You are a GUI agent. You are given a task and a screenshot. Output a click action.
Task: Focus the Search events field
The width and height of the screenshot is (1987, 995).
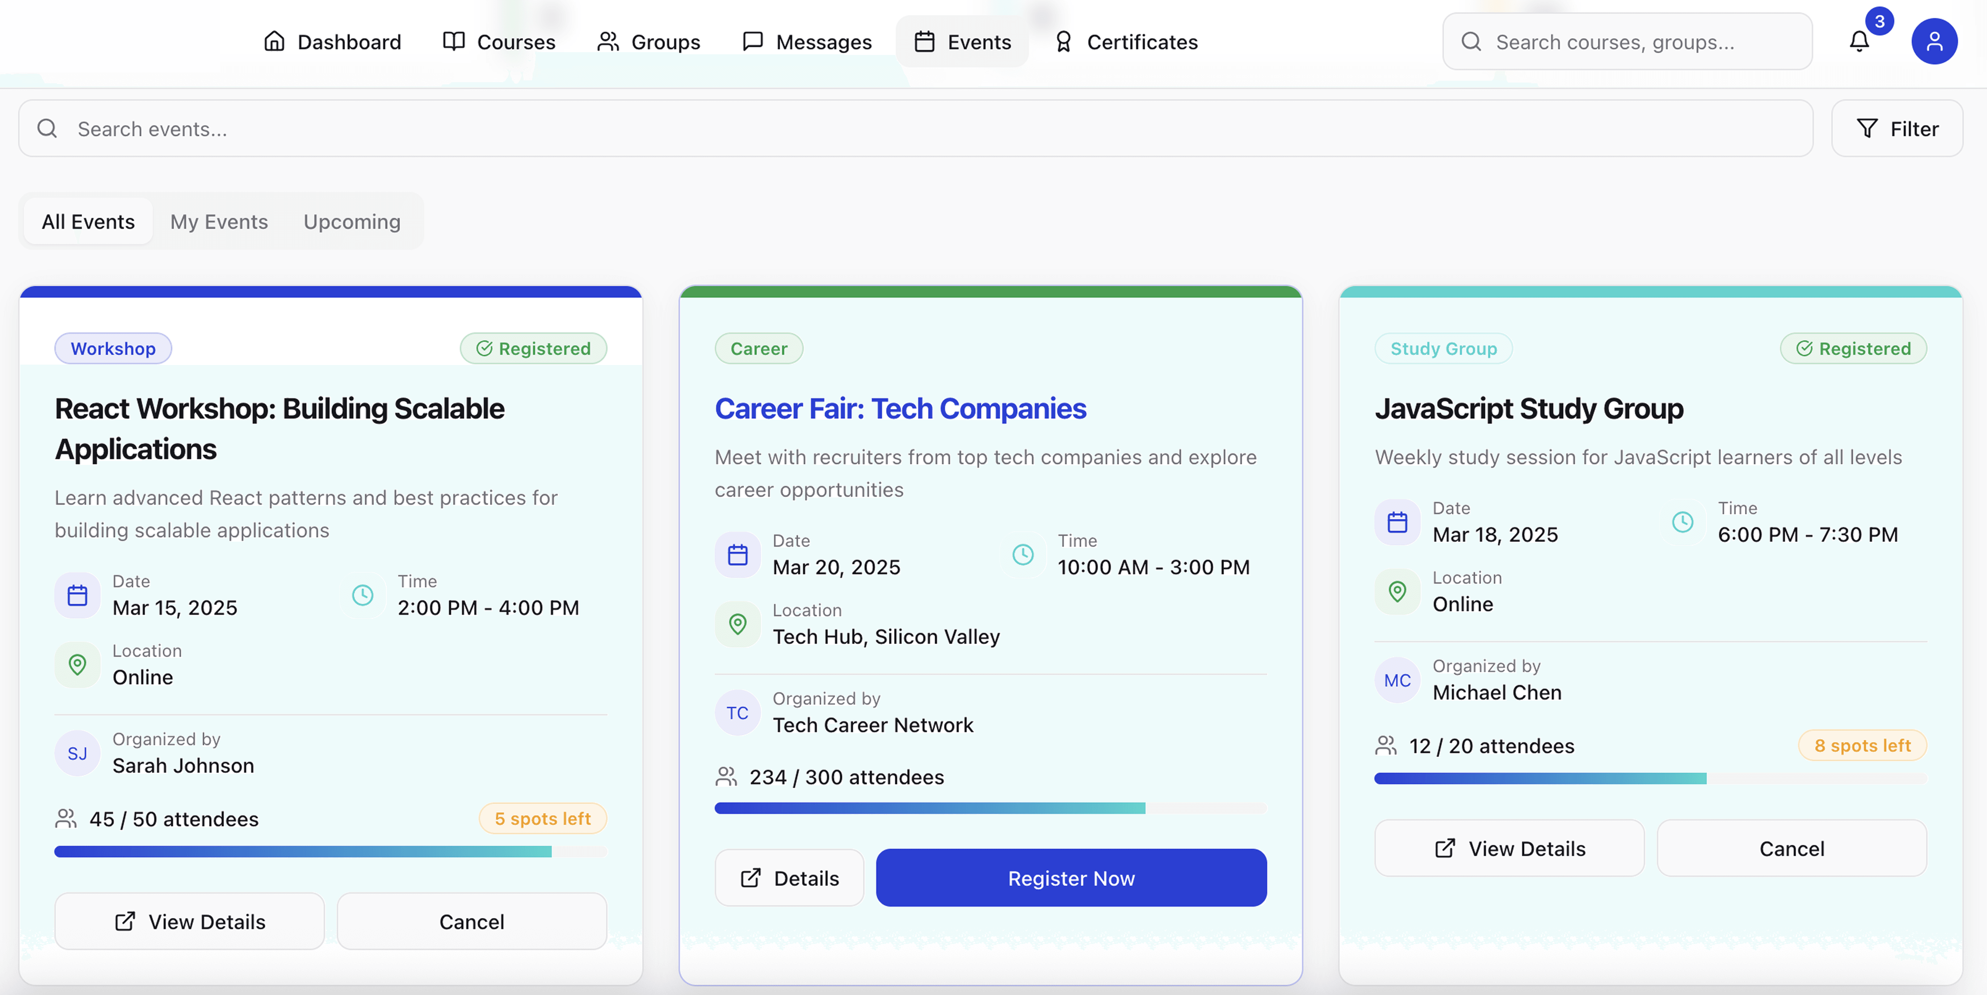pos(916,129)
